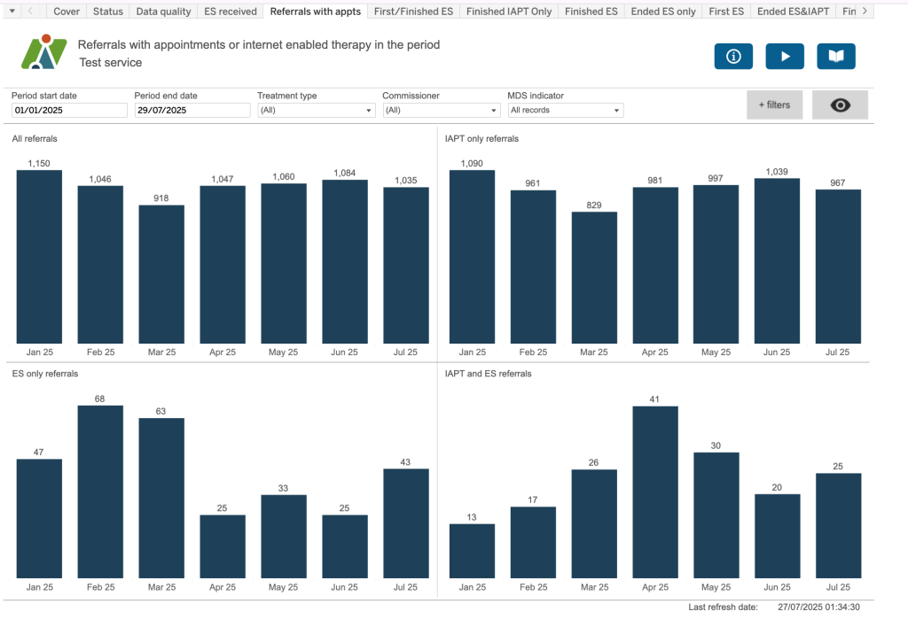The width and height of the screenshot is (908, 627).
Task: Open the user guide book icon
Action: click(x=835, y=57)
